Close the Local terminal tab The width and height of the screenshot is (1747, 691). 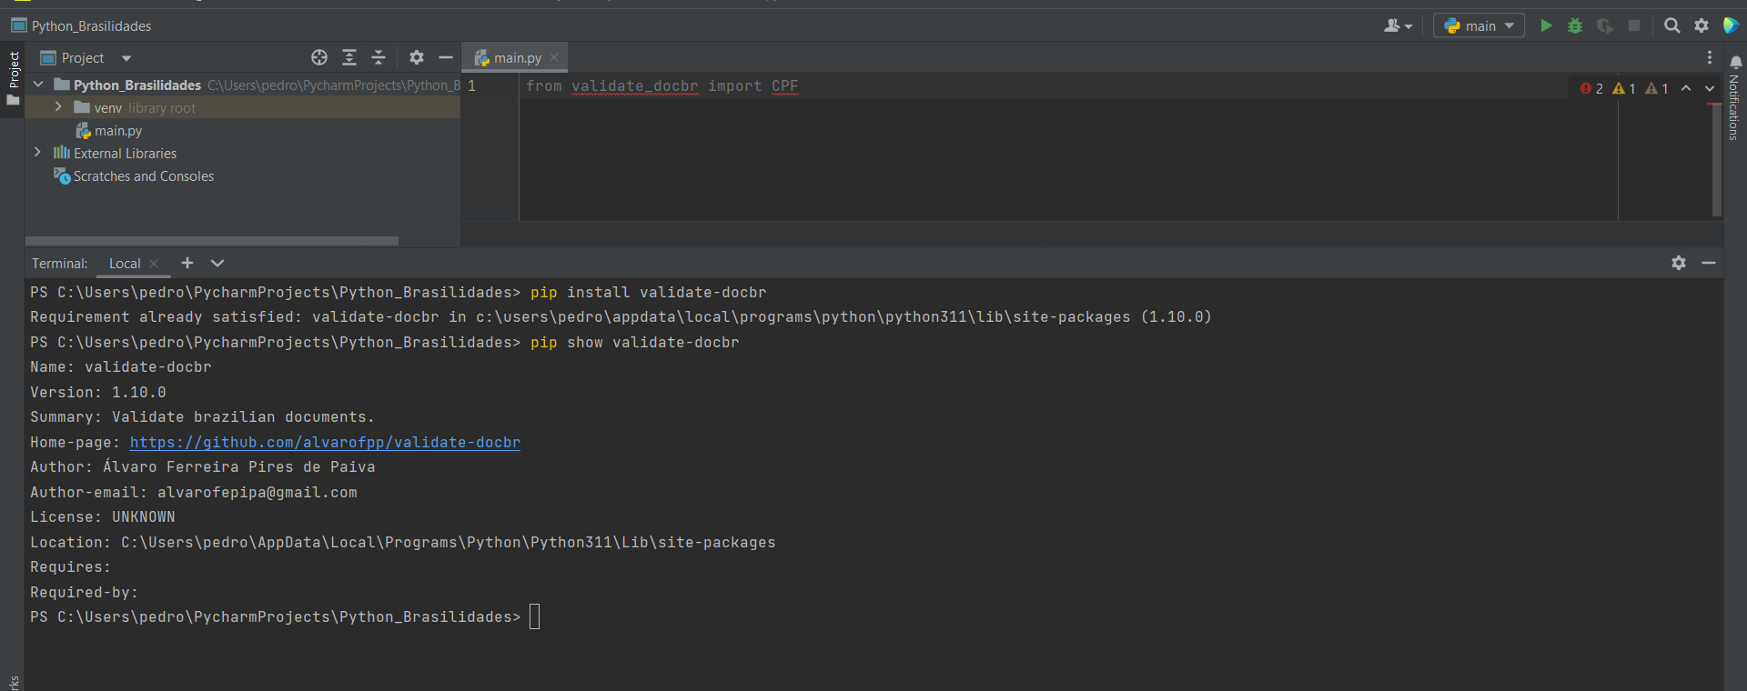pyautogui.click(x=154, y=264)
